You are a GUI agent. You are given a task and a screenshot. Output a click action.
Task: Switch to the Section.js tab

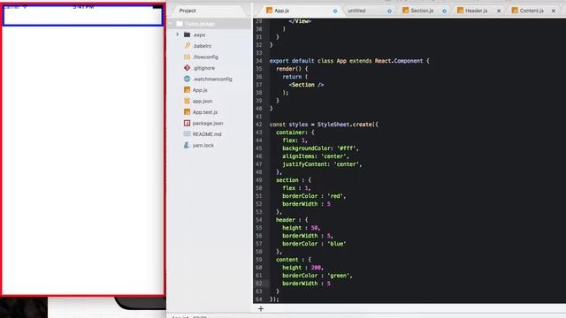click(x=424, y=11)
